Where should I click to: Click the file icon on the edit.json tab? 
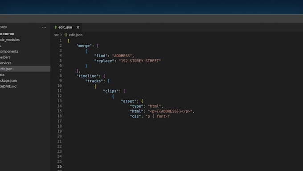tap(56, 27)
